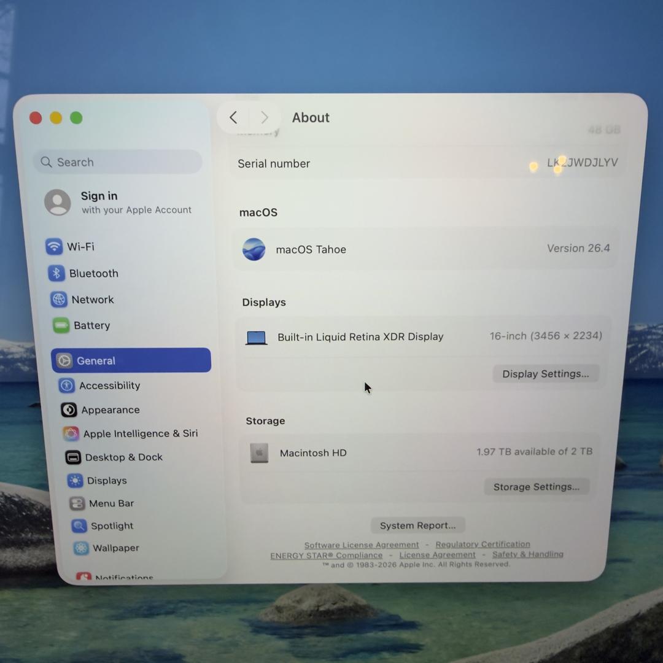Click the Storage Settings... button
Screen dimensions: 663x663
tap(537, 487)
